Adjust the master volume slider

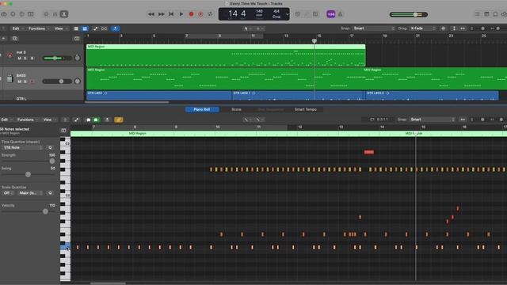[409, 14]
